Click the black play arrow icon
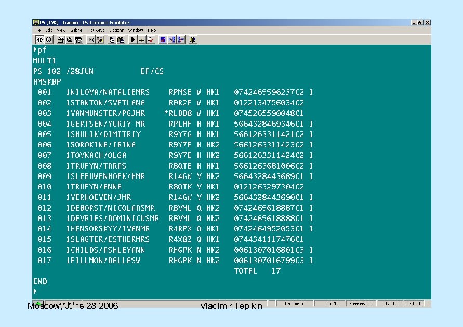 (133, 39)
